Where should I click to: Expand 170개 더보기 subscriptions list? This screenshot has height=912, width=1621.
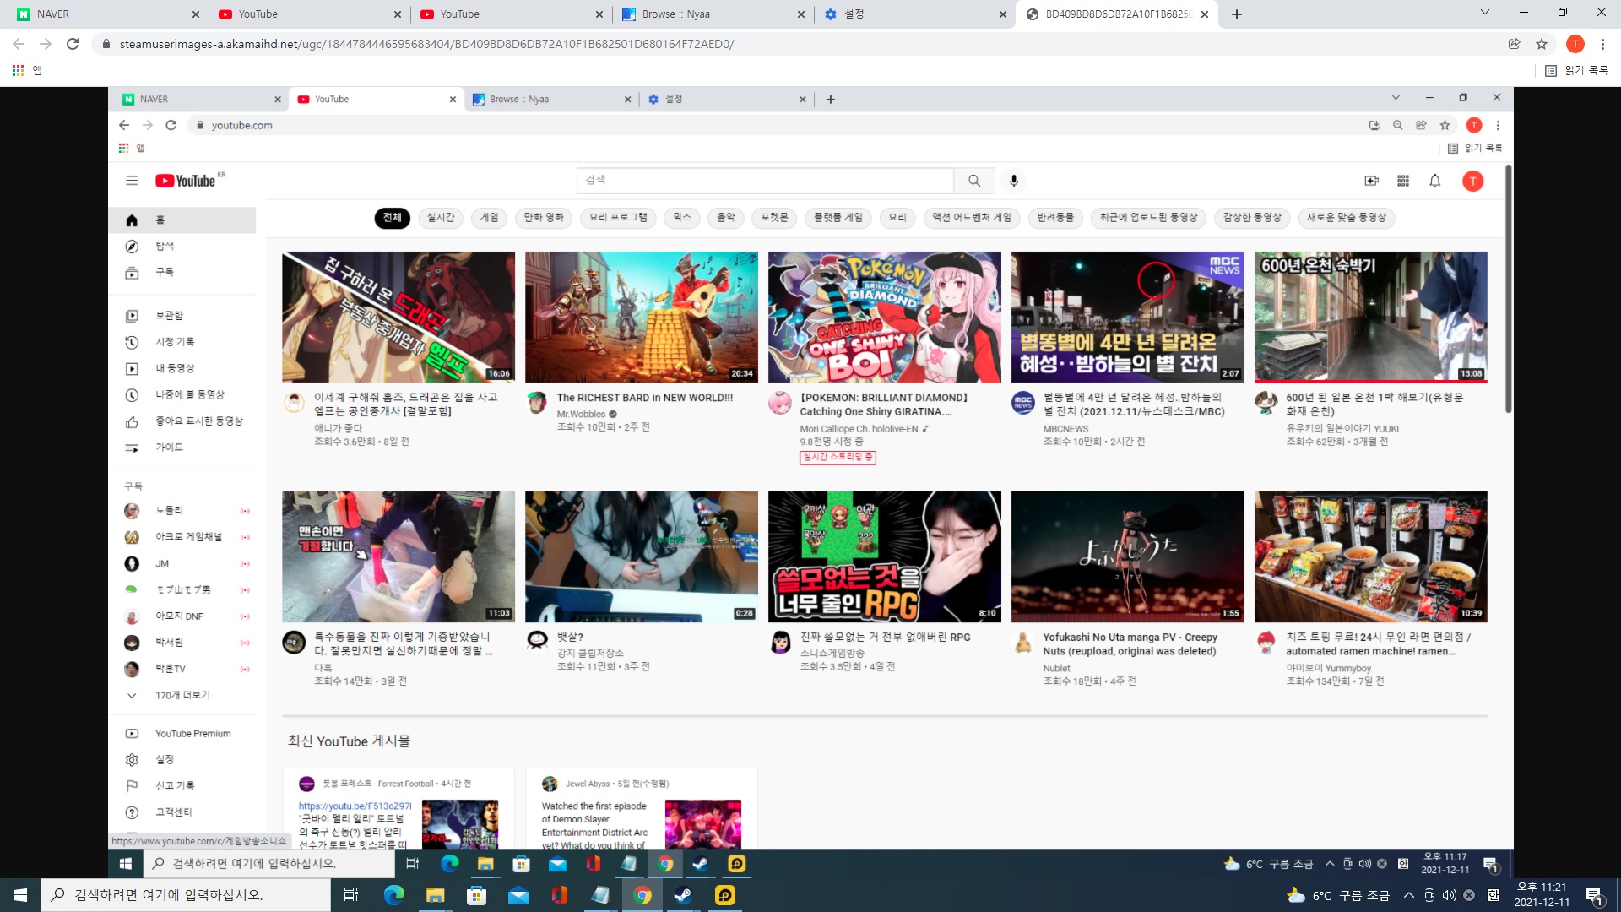pos(182,696)
